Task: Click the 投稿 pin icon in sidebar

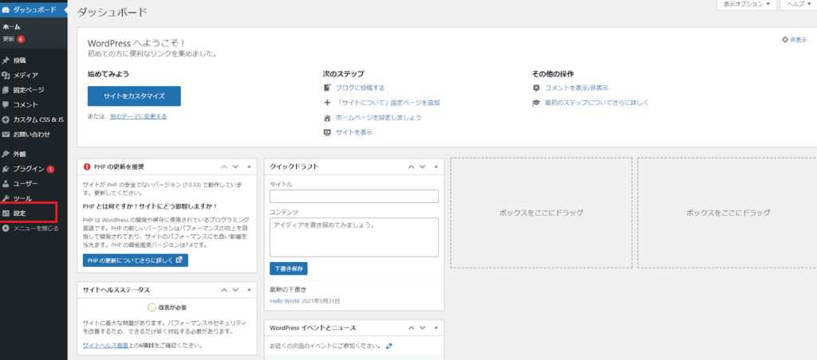Action: [x=6, y=61]
